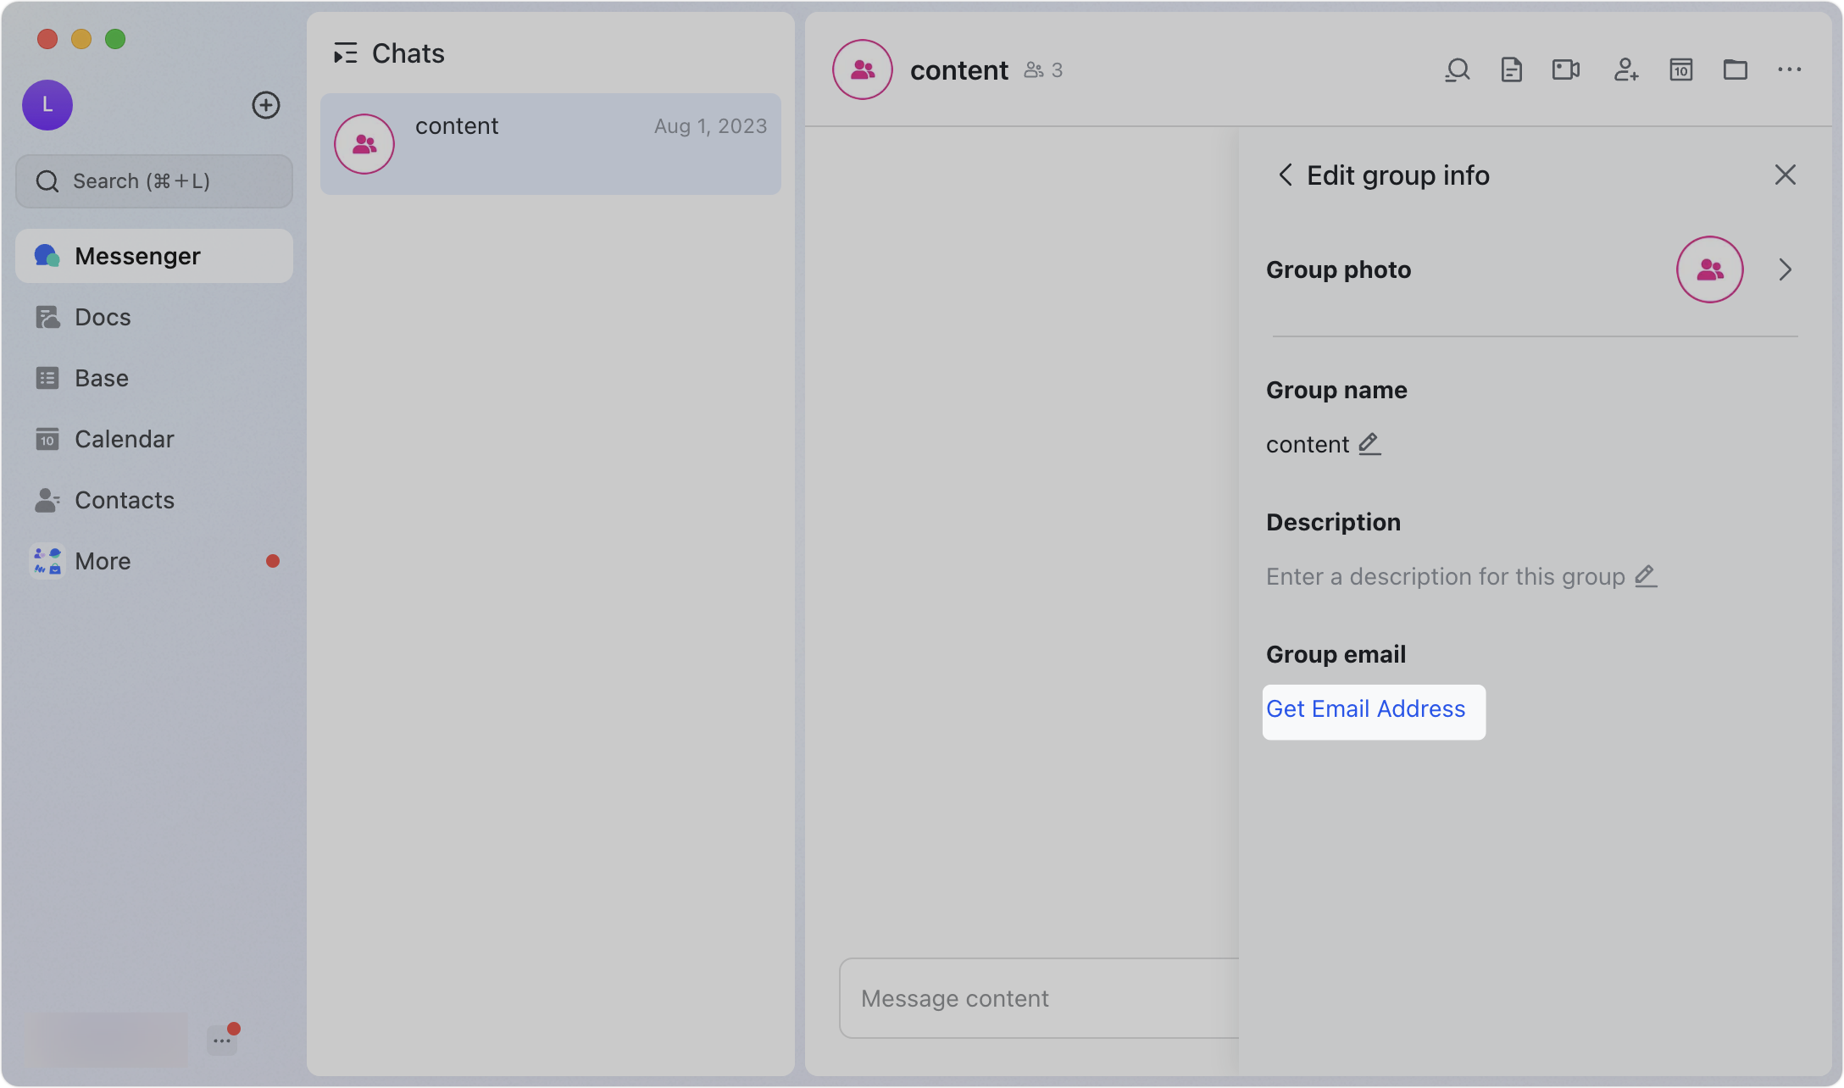The height and width of the screenshot is (1088, 1844).
Task: Focus the Search field in sidebar
Action: [154, 181]
